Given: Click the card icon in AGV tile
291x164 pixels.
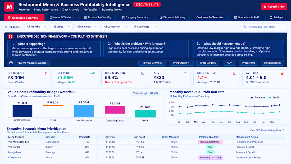Looking at the screenshot, I should coord(185,74).
